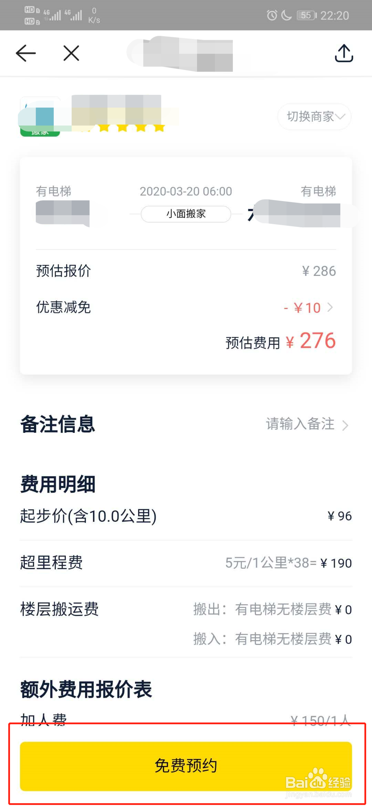The height and width of the screenshot is (807, 372).
Task: Tap the share upload icon
Action: [x=344, y=53]
